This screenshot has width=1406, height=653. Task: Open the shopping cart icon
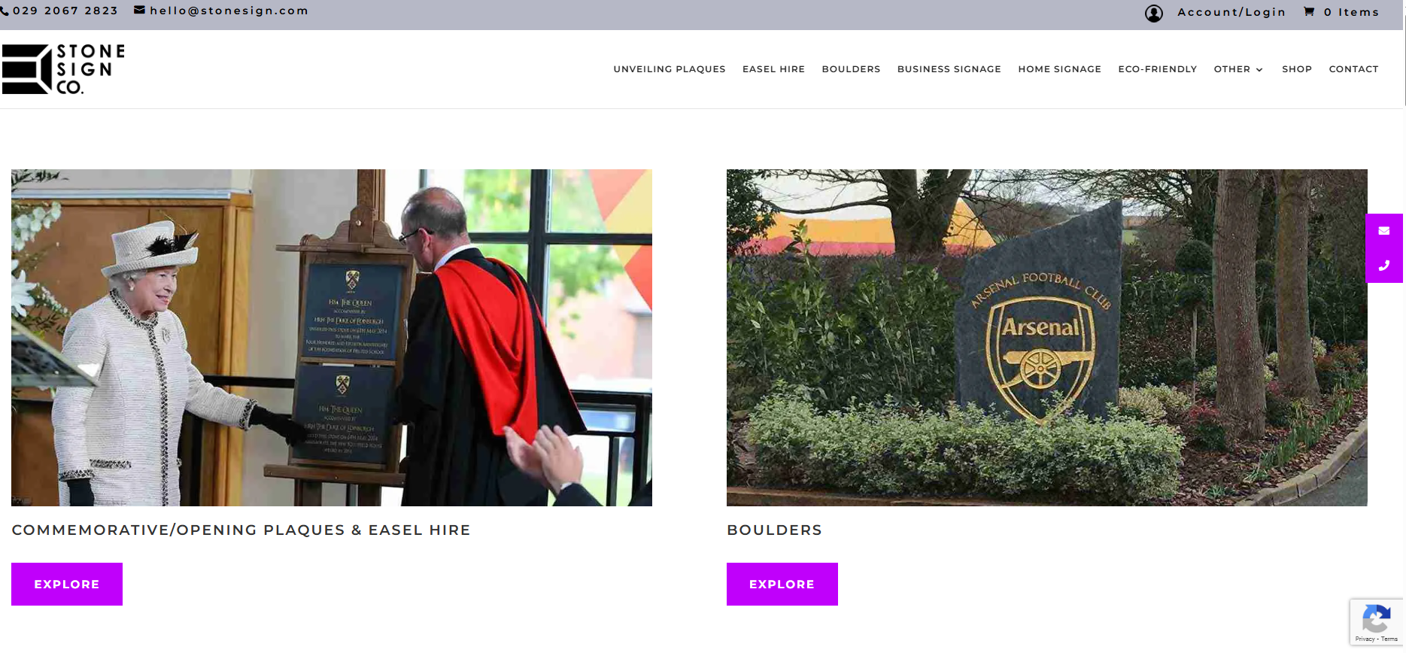[1309, 11]
